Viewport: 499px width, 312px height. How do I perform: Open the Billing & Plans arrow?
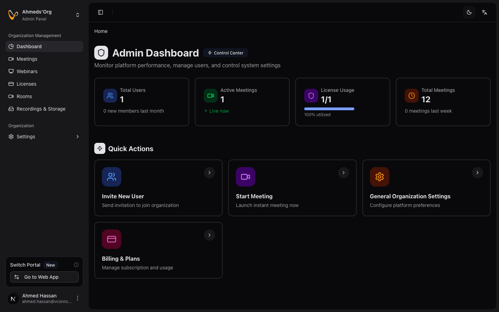209,235
